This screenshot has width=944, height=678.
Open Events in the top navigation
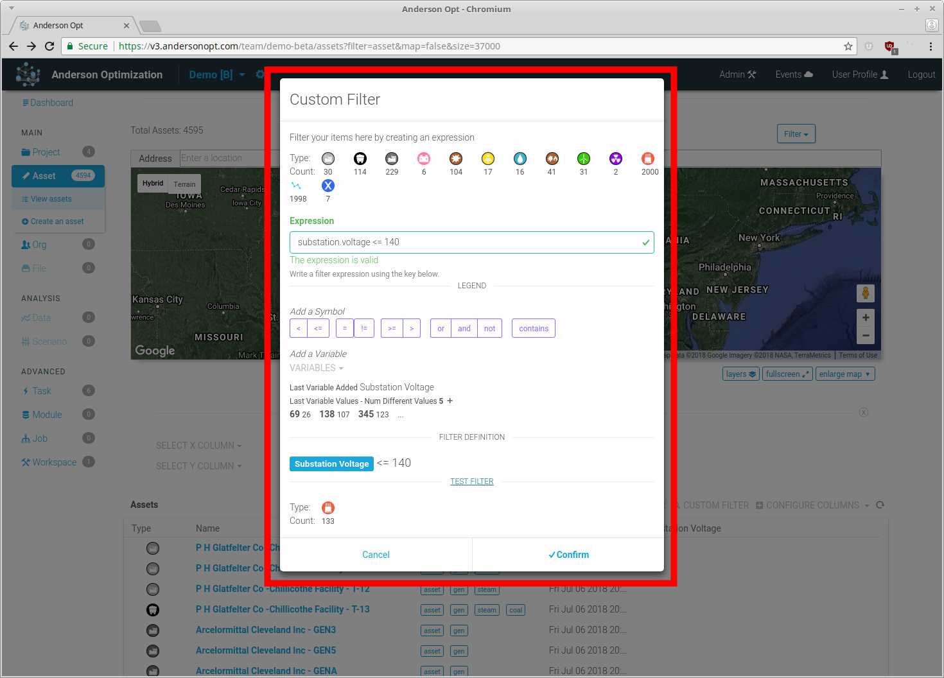coord(794,74)
